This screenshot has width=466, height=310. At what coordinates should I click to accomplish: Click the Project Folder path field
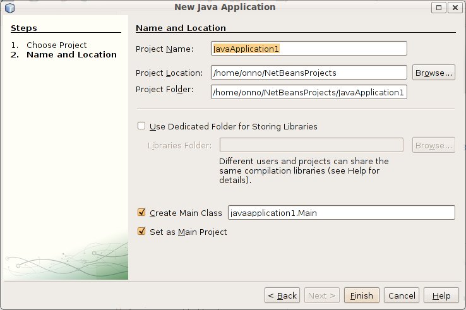tap(309, 92)
